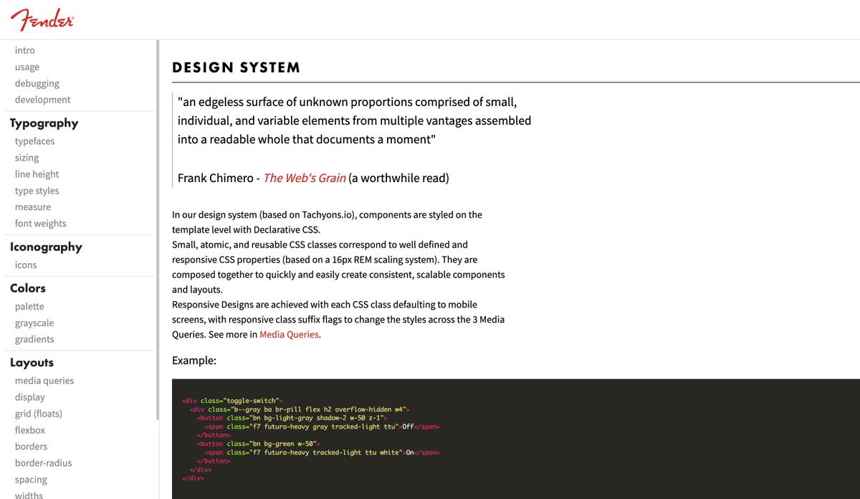
Task: Click the bg-light-gray button code line
Action: [292, 418]
